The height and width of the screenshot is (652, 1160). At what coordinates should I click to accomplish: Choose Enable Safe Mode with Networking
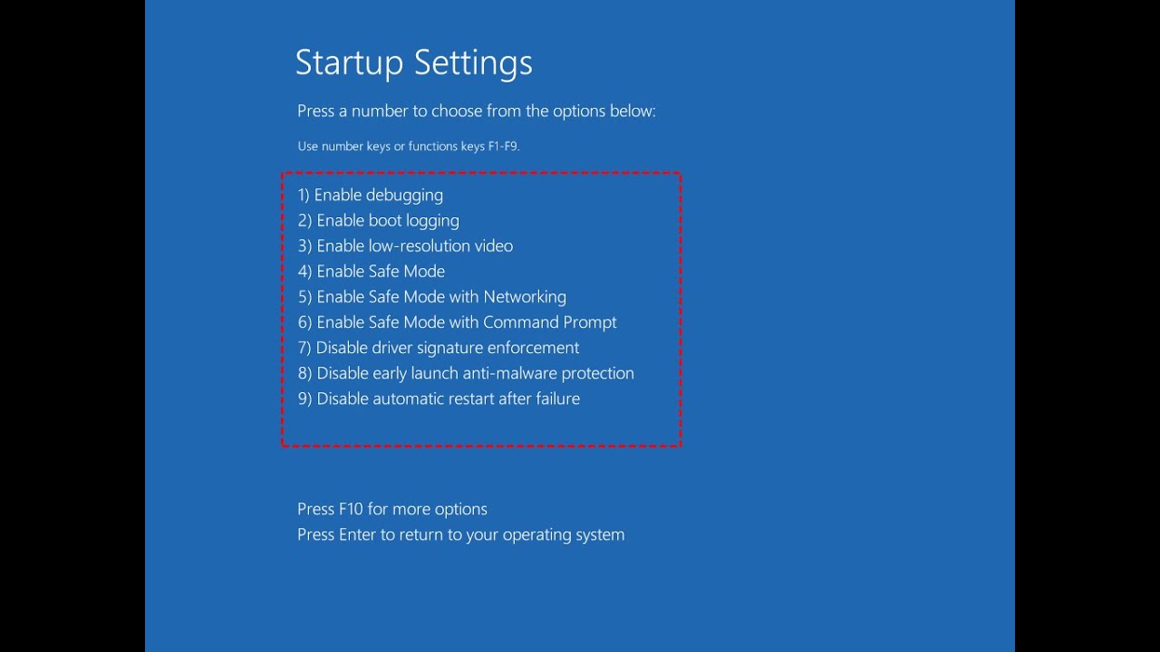tap(431, 296)
